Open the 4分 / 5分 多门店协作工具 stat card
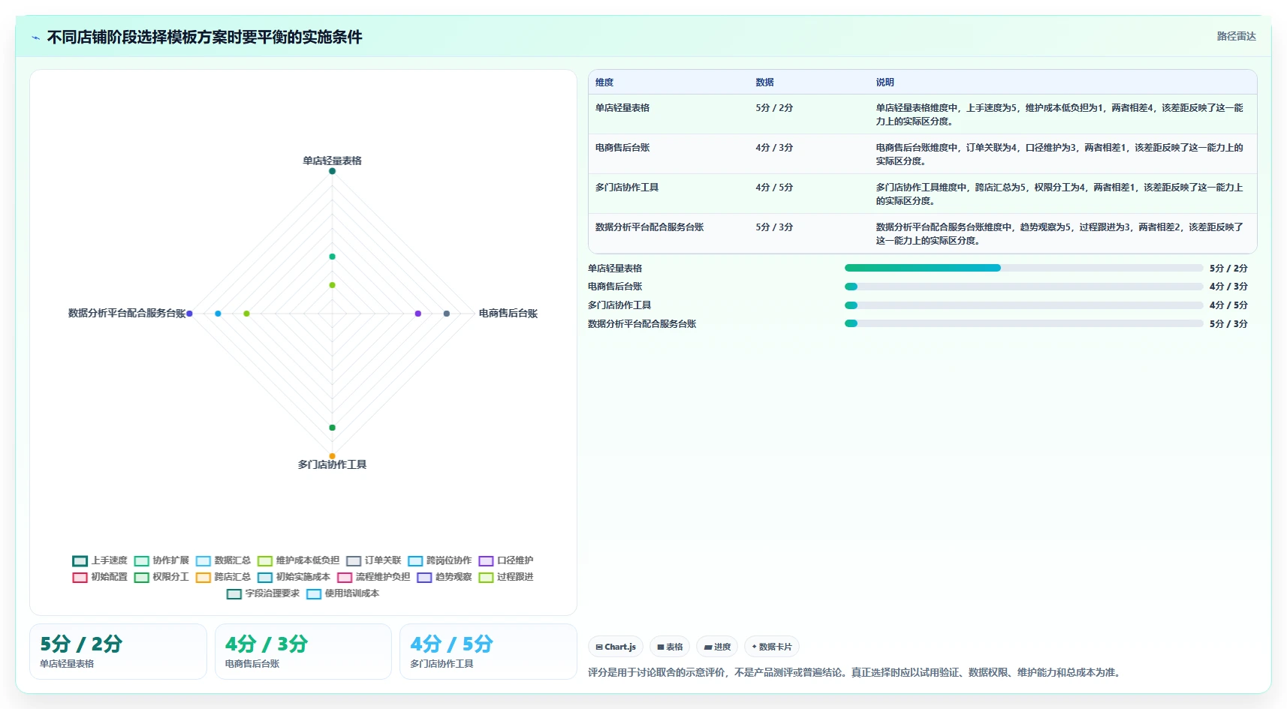 (488, 651)
